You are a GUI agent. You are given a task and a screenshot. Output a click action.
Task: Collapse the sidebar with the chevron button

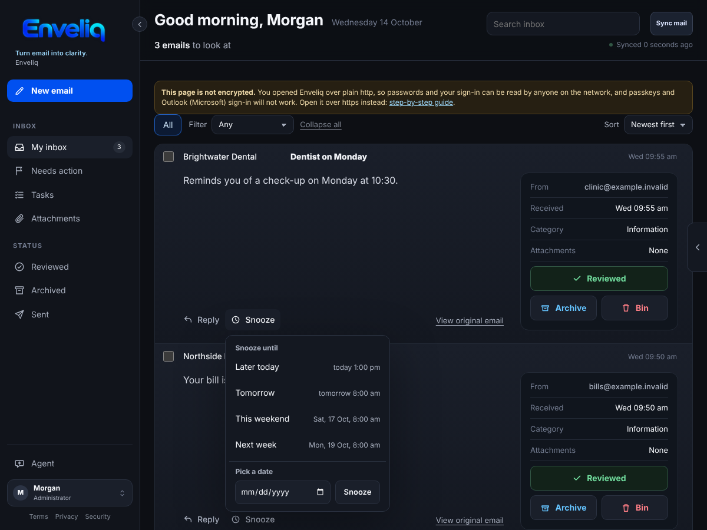[x=140, y=24]
